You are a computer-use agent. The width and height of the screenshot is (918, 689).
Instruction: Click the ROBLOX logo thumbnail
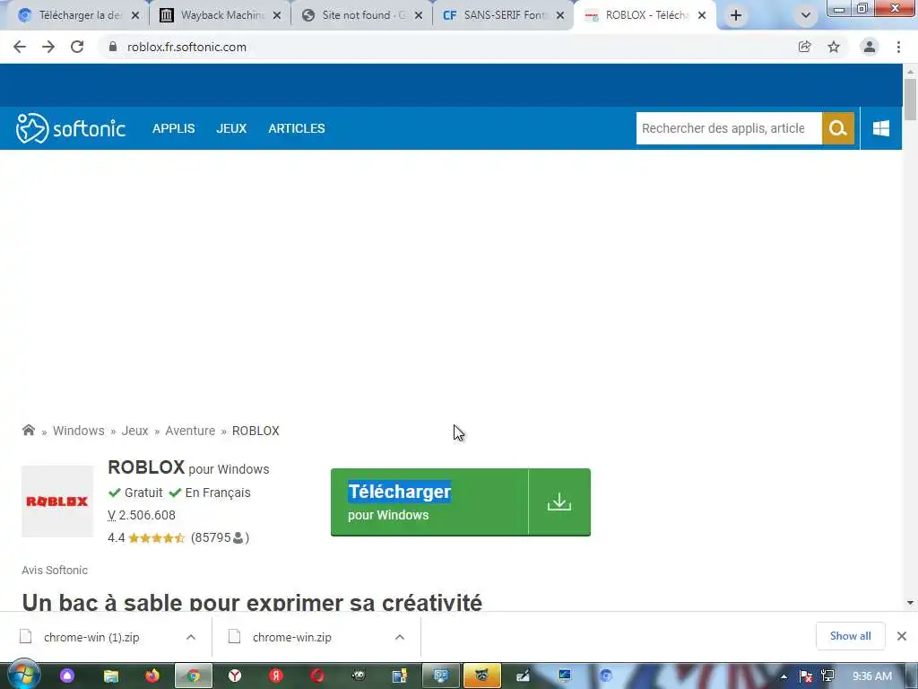57,501
